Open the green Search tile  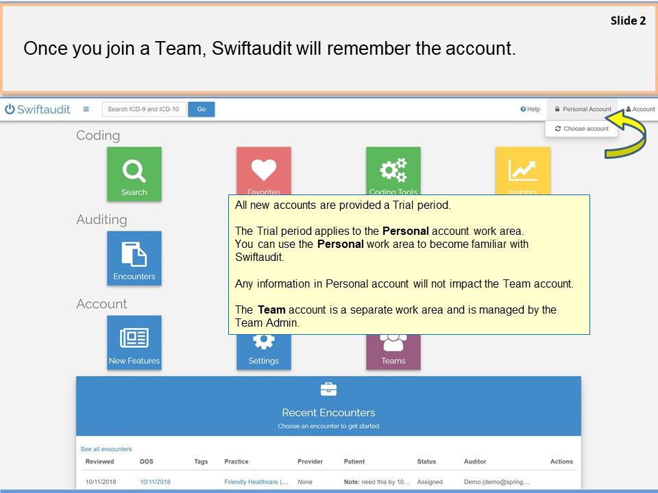[134, 174]
